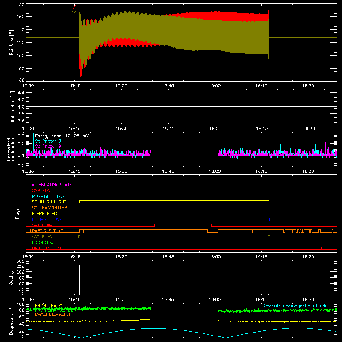Select the Roll period axis title
This screenshot has width=342, height=342.
13,106
